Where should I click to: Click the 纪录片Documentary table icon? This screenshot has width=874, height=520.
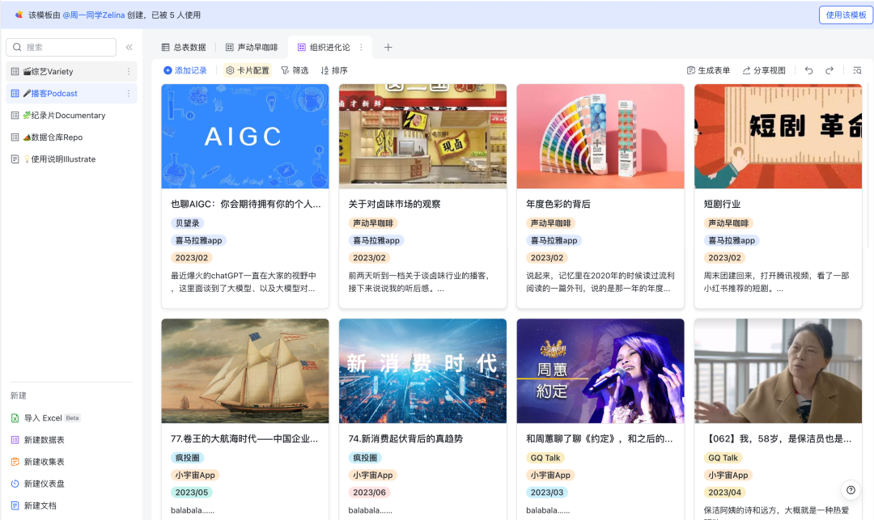pos(15,116)
